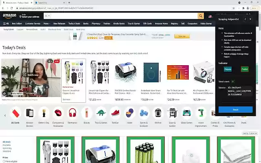261x163 pixels.
Task: Click Shop now on the banner ad
Action: (x=182, y=36)
